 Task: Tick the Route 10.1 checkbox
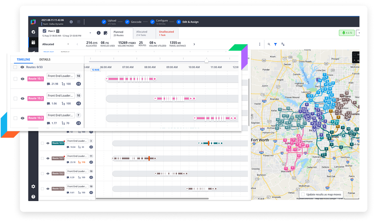pos(15,79)
